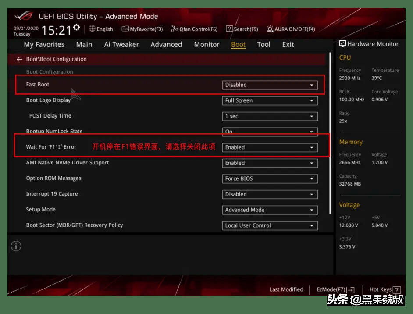413x314 pixels.
Task: Select the Setup Mode label
Action: (41, 210)
